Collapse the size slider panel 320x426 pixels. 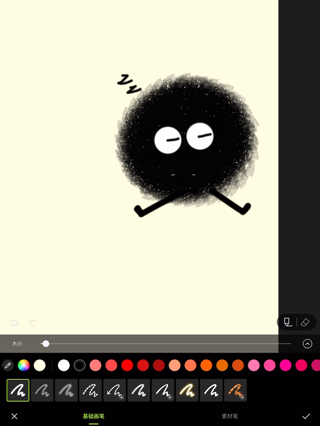point(307,344)
